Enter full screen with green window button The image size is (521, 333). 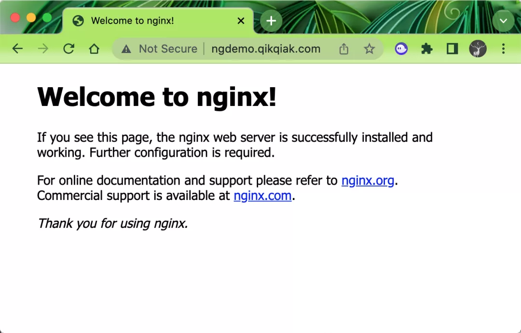47,18
